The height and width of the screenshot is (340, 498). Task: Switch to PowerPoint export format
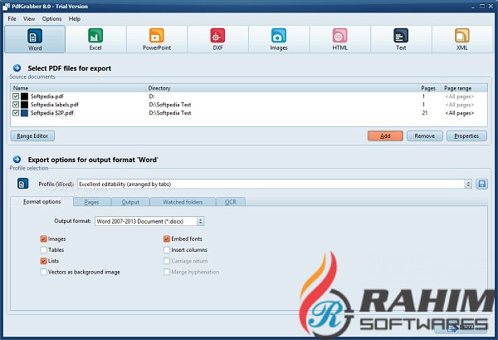(x=157, y=39)
